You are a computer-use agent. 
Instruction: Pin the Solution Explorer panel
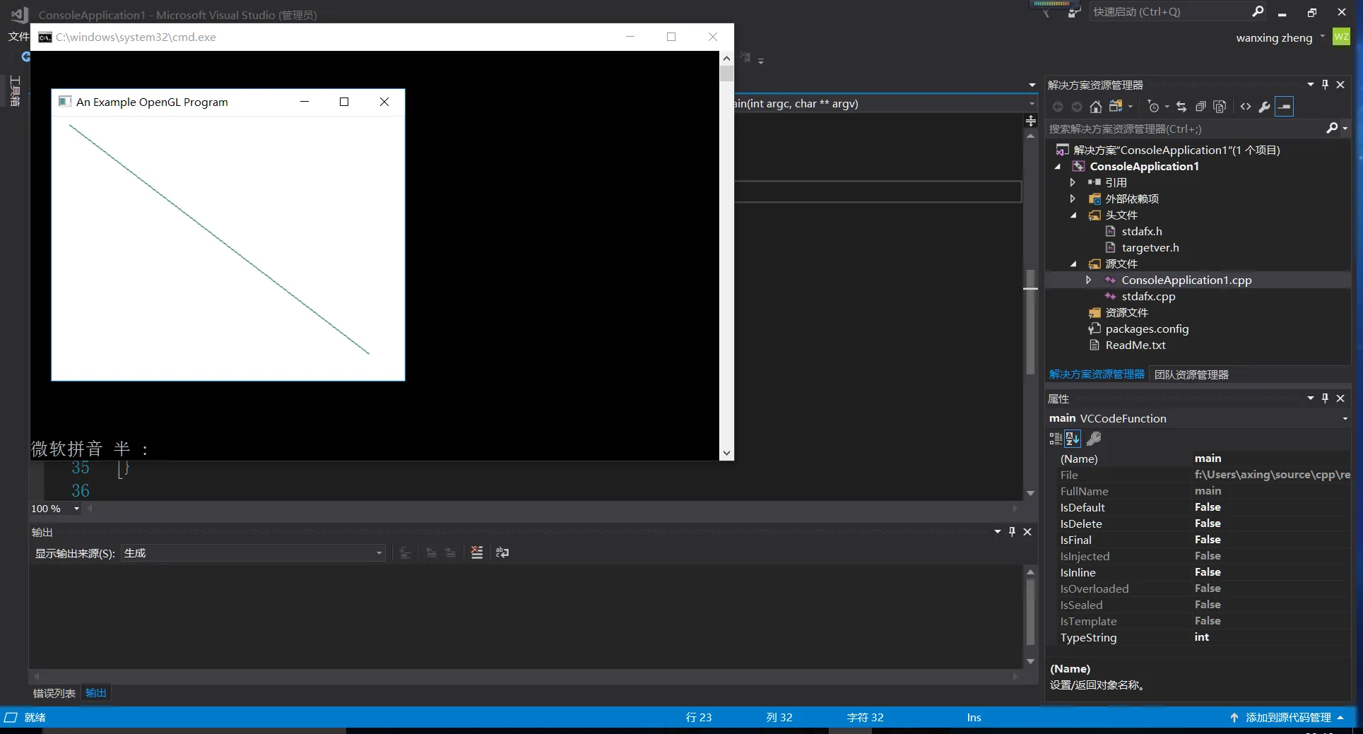click(x=1325, y=85)
